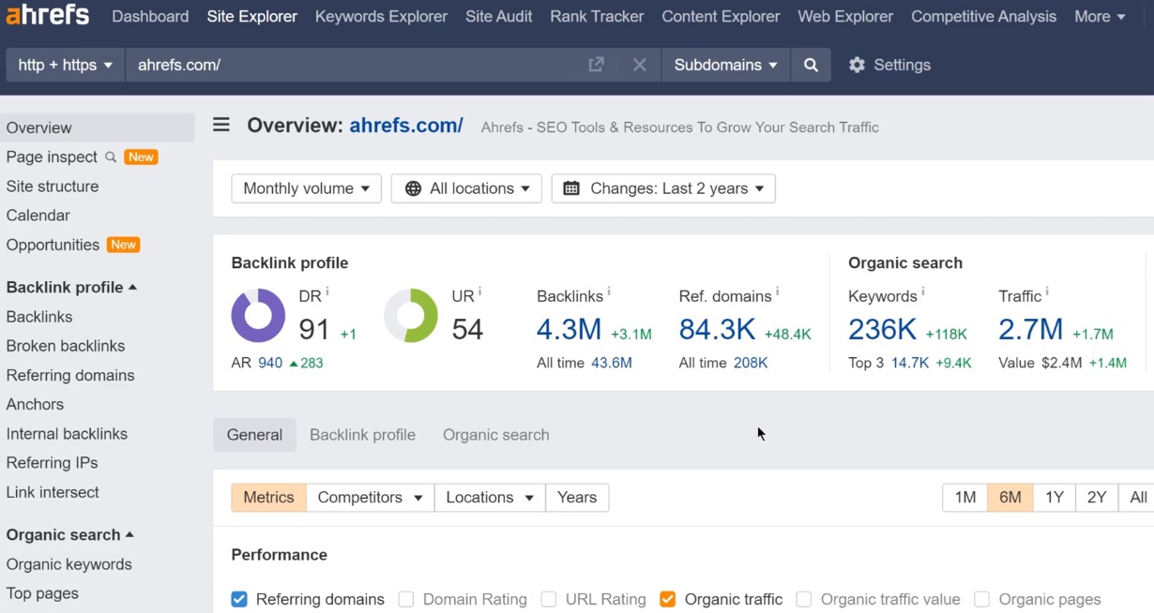Screen dimensions: 1154x613
Task: Open the 236K keywords link
Action: [882, 329]
